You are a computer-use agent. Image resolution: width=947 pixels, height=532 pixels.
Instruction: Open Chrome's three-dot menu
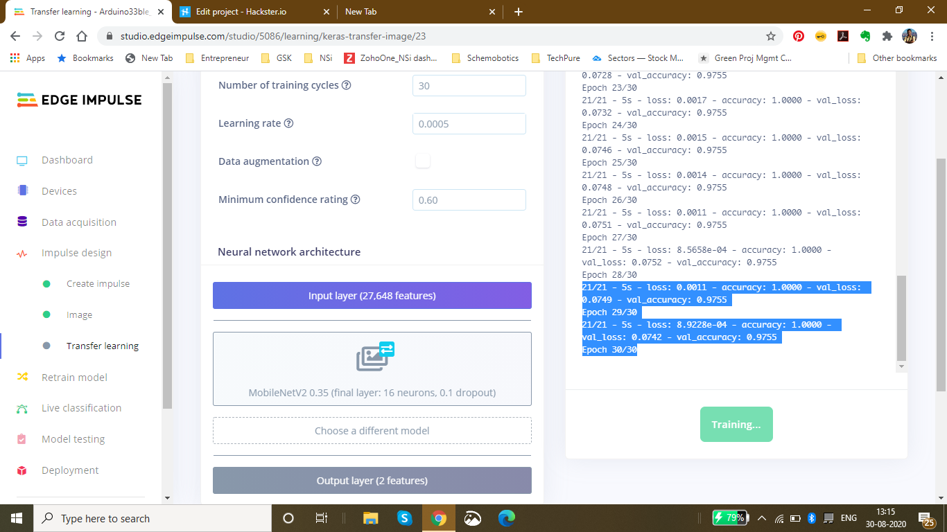pyautogui.click(x=933, y=35)
